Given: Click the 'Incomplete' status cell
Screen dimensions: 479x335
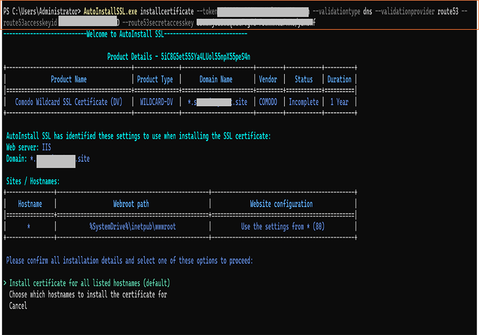Looking at the screenshot, I should click(x=304, y=102).
